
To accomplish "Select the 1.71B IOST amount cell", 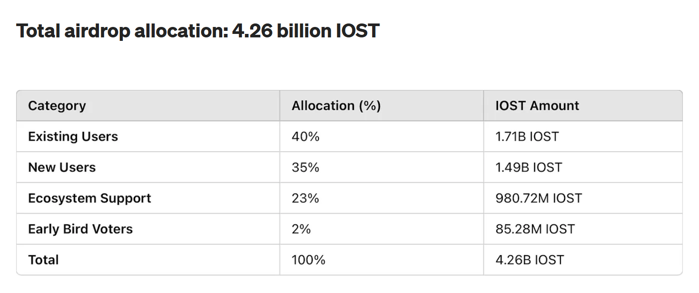I will pos(527,137).
